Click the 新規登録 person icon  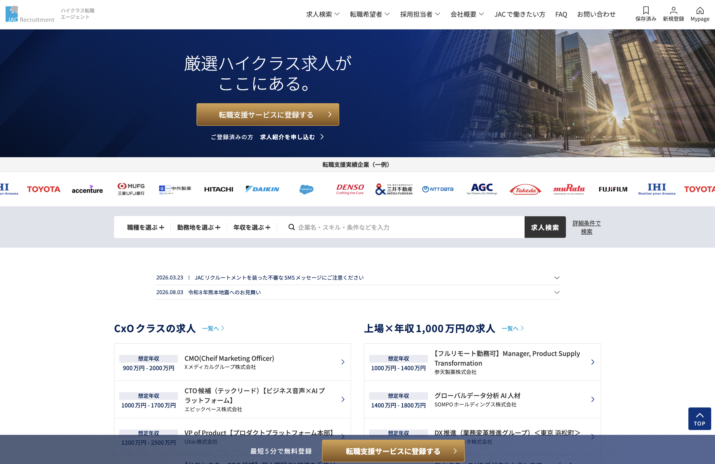tap(673, 14)
